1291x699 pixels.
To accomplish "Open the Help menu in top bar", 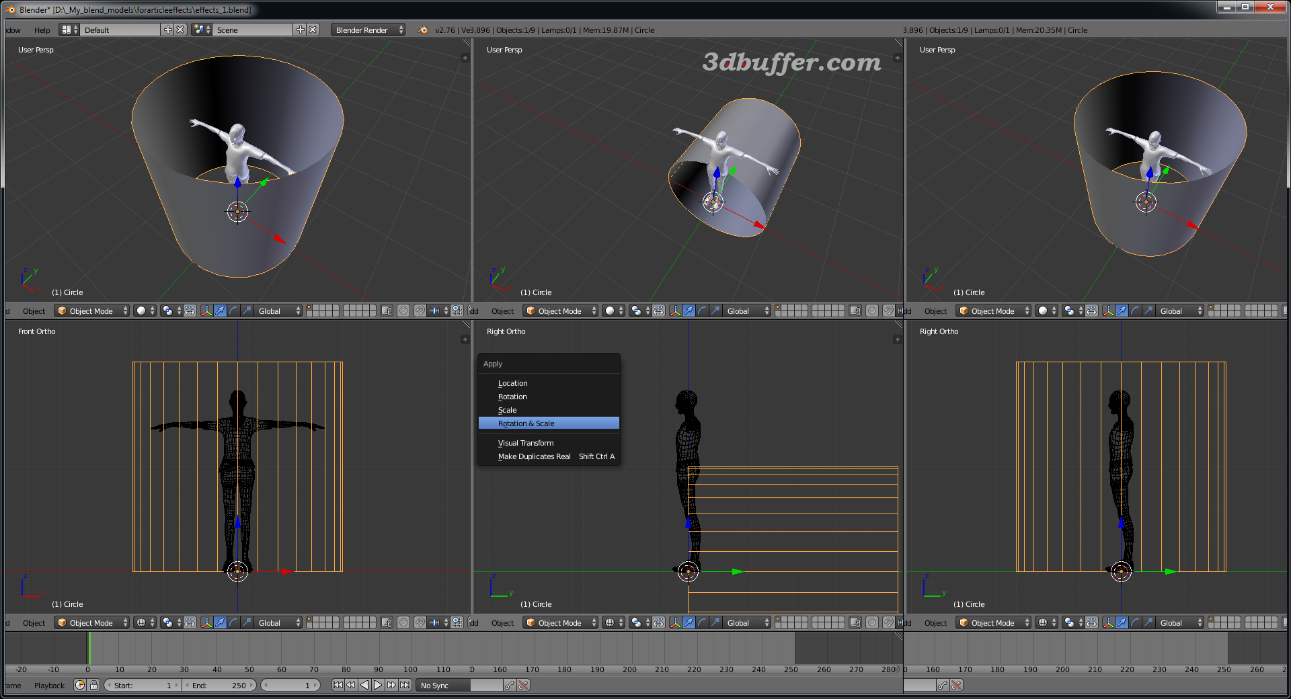I will 42,30.
